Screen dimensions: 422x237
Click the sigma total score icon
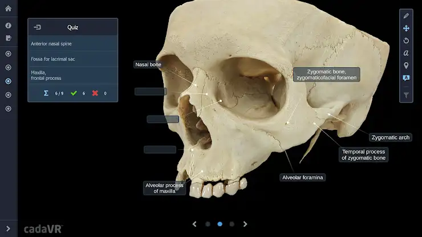[x=46, y=93]
